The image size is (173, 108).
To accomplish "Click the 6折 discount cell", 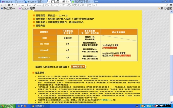I will click(68, 50).
